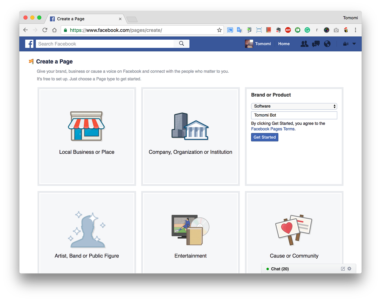Open the Software category dropdown
381x301 pixels.
294,106
